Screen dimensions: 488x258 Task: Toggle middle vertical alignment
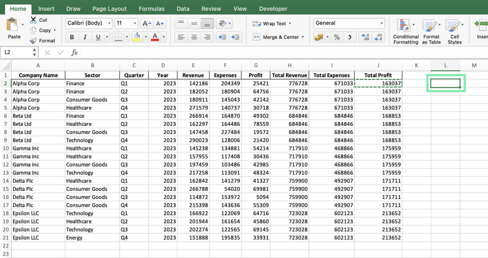[194, 23]
